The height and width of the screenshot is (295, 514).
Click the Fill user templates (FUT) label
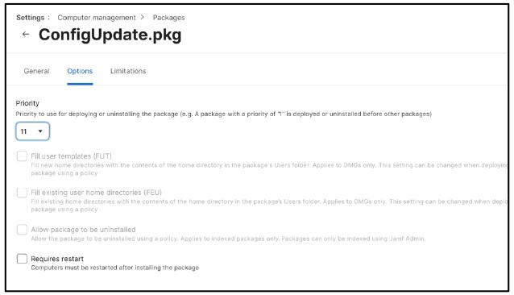point(71,156)
